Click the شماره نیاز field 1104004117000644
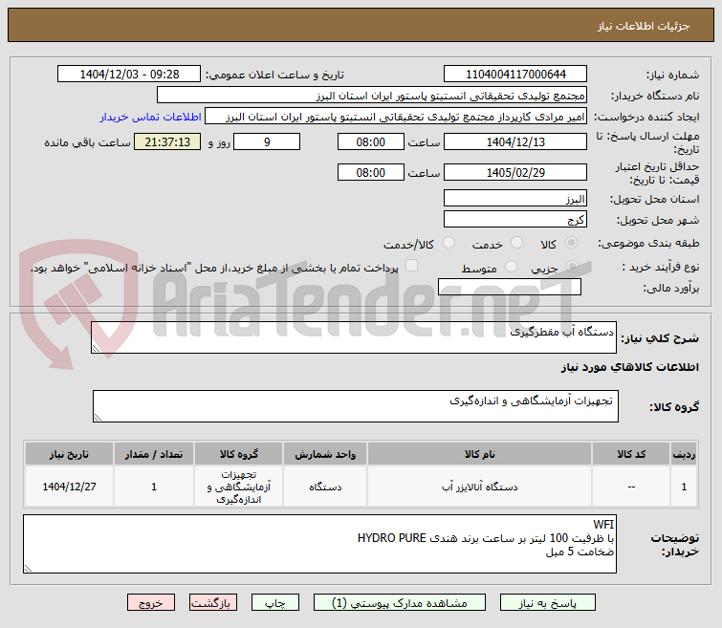The height and width of the screenshot is (628, 722). click(515, 74)
